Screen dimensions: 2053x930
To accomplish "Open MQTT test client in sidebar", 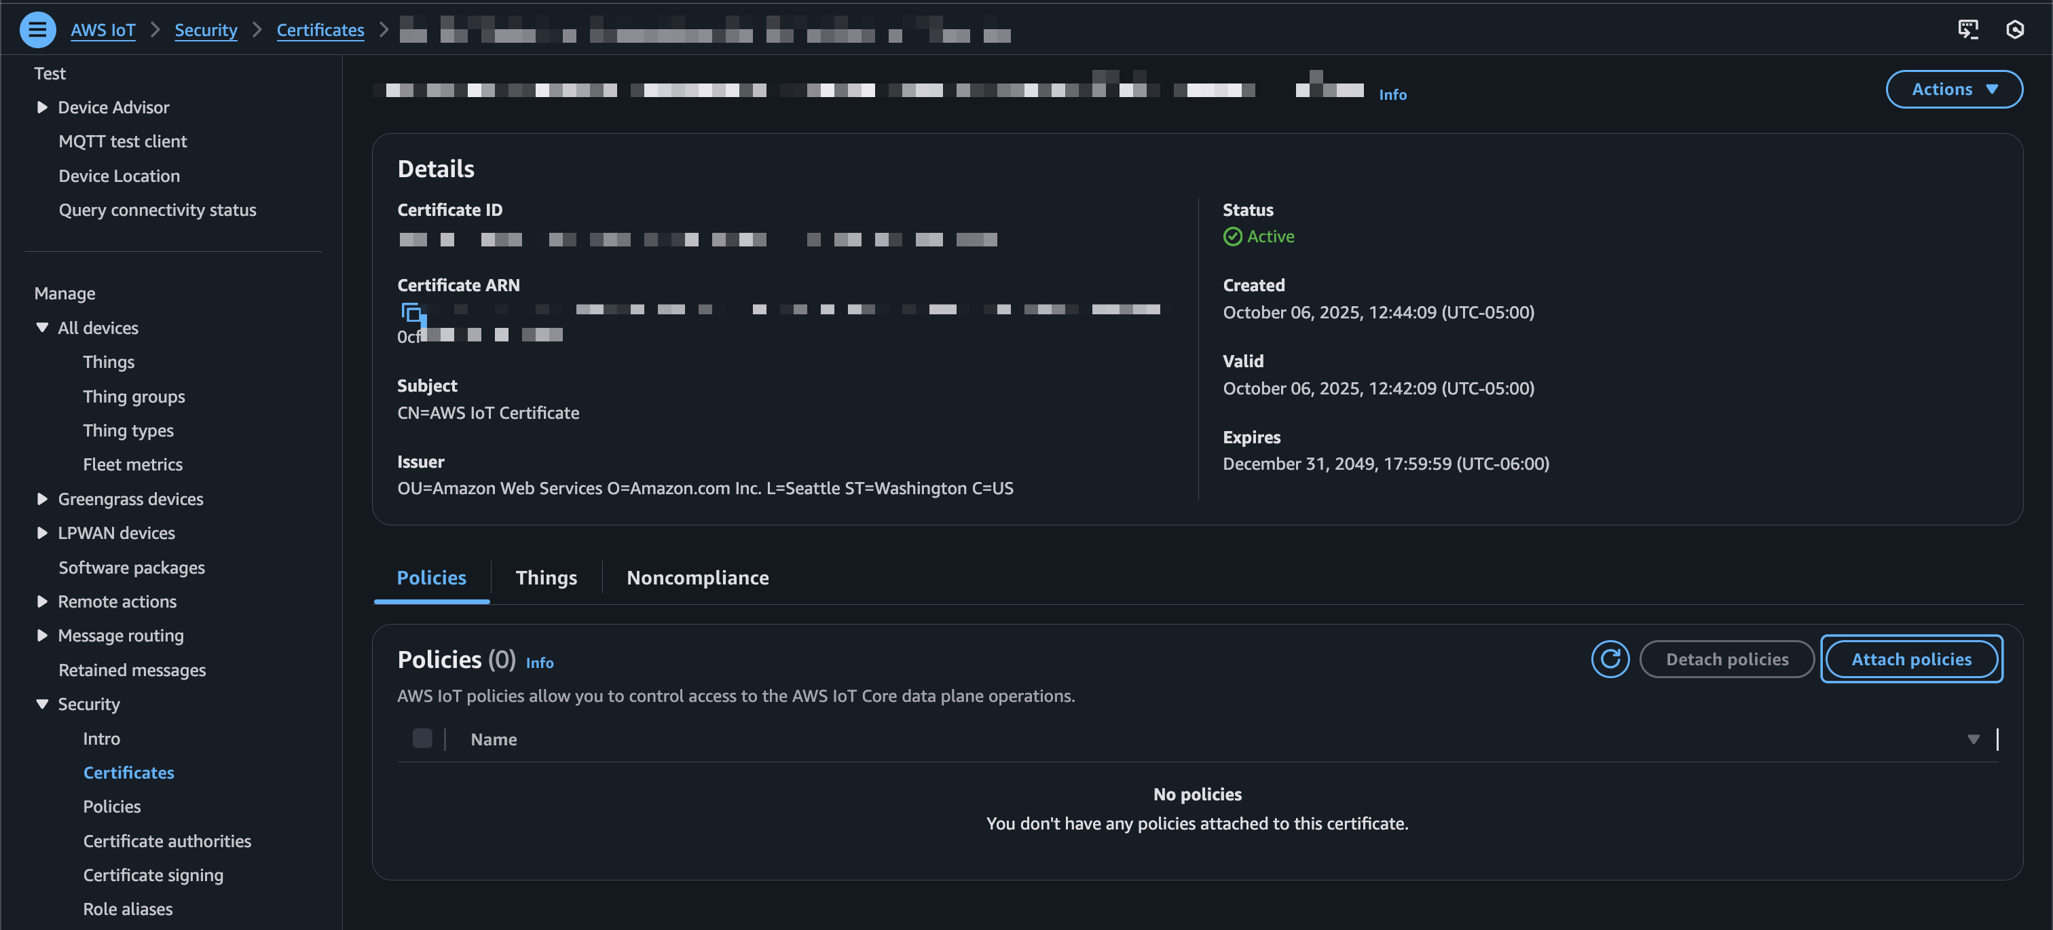I will pyautogui.click(x=123, y=142).
